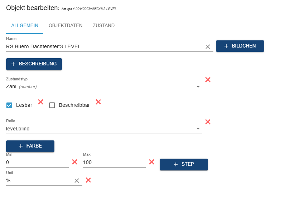Open the ZUSTAND tab
The height and width of the screenshot is (204, 285).
103,26
